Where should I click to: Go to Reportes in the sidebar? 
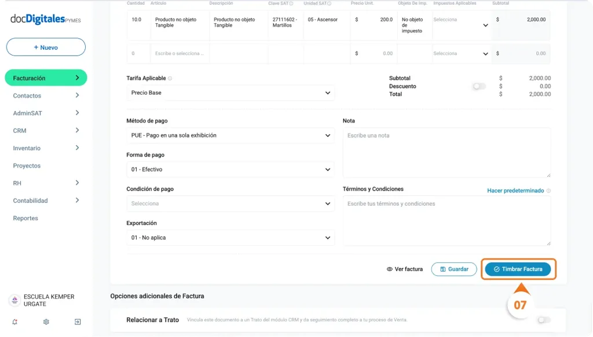[x=25, y=219]
